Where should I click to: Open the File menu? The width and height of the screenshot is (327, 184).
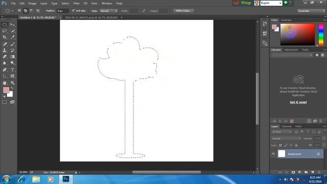pos(13,4)
